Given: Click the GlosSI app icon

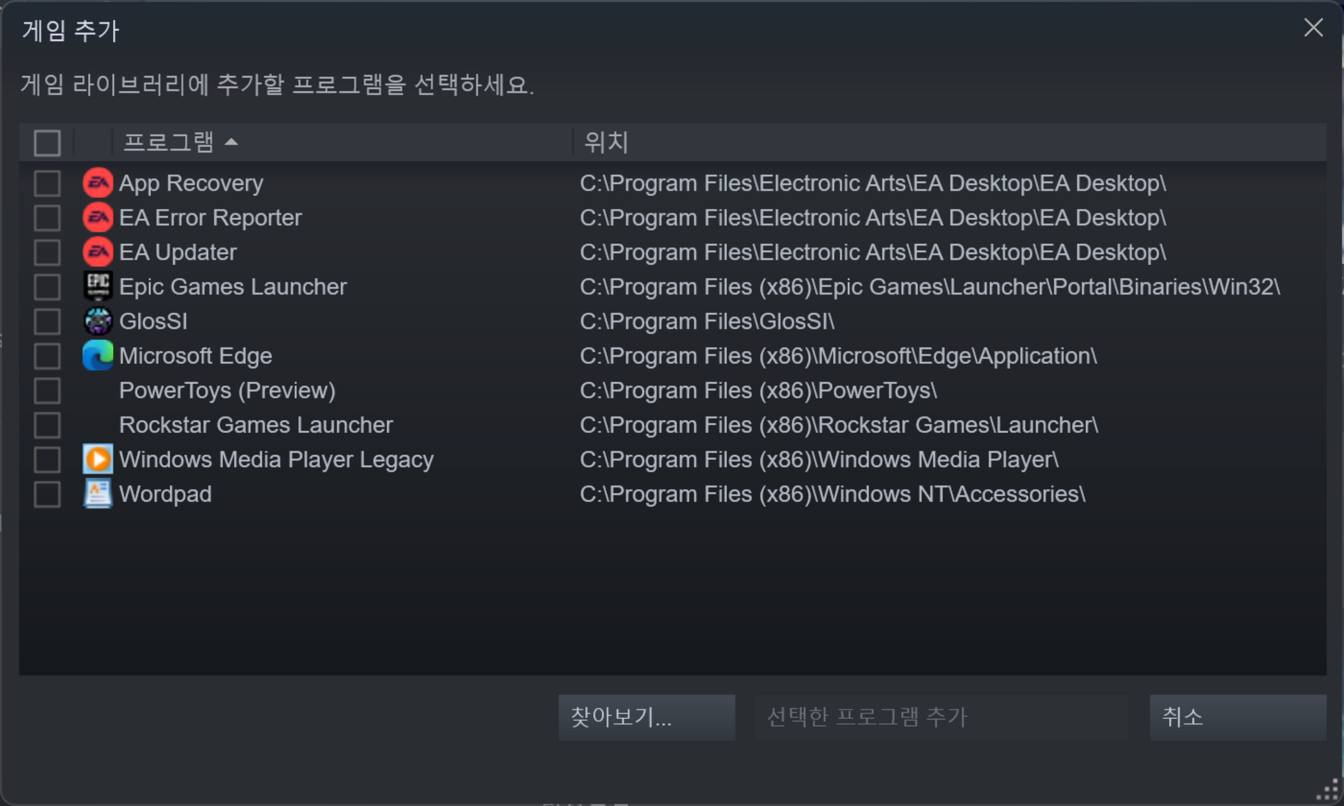Looking at the screenshot, I should (x=98, y=321).
